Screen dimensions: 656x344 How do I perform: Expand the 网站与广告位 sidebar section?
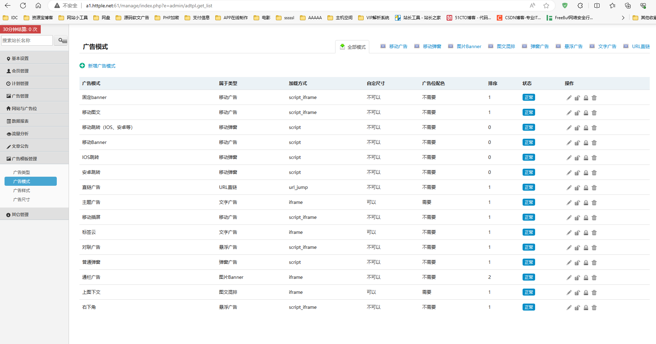(x=34, y=108)
